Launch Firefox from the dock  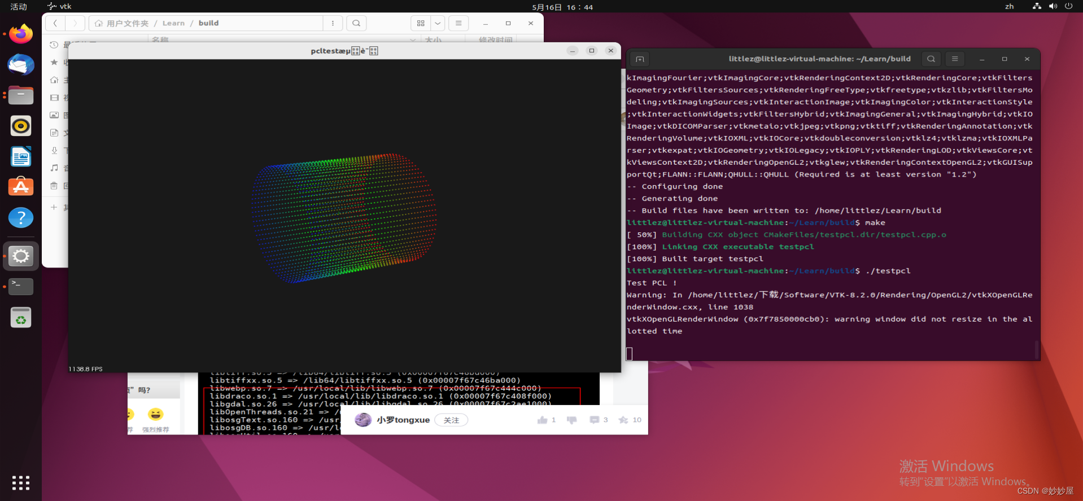click(21, 34)
